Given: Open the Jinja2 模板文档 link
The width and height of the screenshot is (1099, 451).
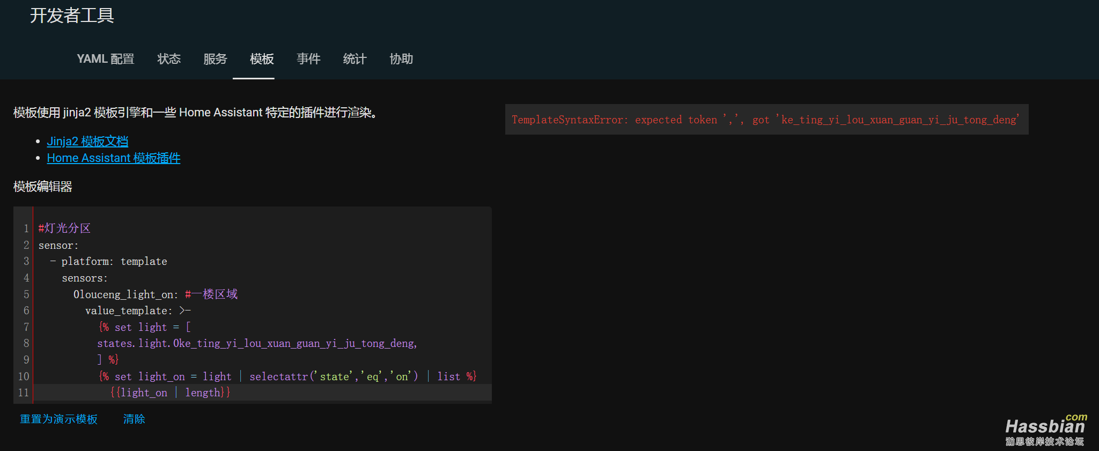Looking at the screenshot, I should tap(87, 142).
